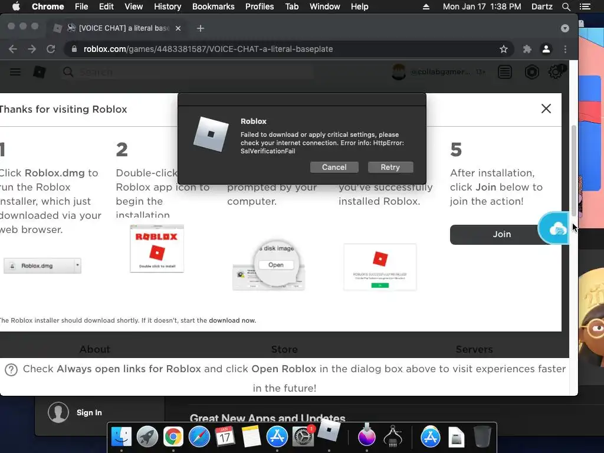
Task: Click the vertical page scrollbar
Action: click(x=573, y=172)
